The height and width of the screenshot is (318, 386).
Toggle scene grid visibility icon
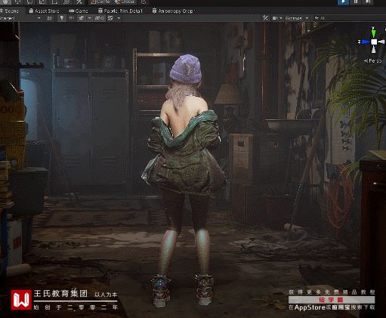[110, 18]
